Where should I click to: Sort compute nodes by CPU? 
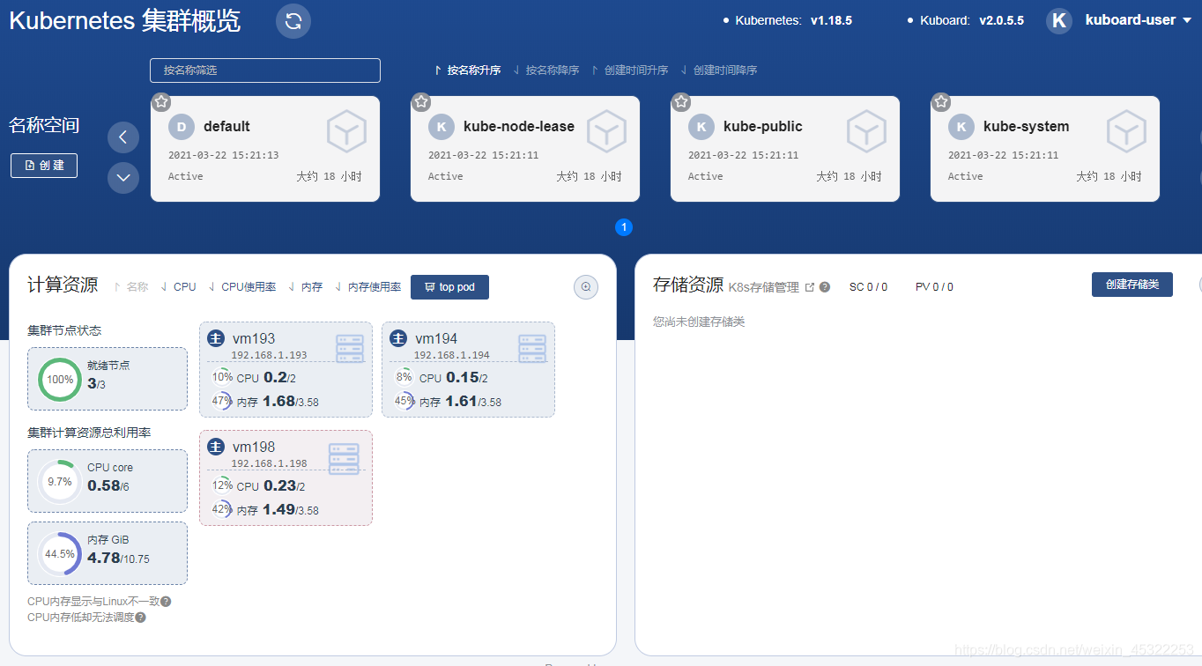tap(178, 287)
